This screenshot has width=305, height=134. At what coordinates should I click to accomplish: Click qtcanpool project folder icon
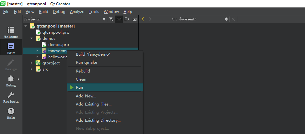pos(32,26)
